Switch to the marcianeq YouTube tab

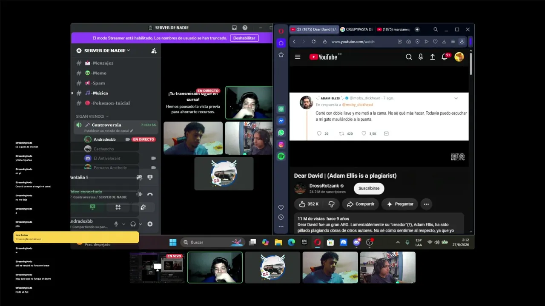pyautogui.click(x=393, y=30)
